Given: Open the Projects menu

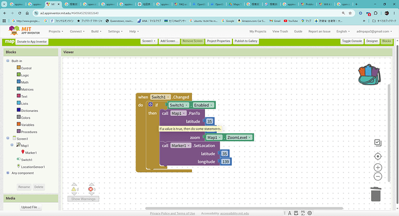Looking at the screenshot, I should coord(56,31).
